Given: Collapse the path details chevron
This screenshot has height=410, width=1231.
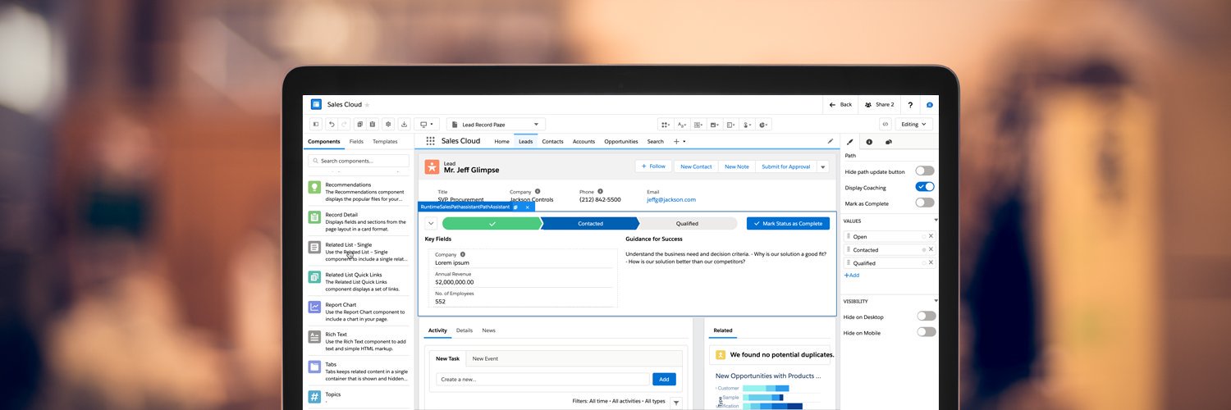Looking at the screenshot, I should (430, 223).
